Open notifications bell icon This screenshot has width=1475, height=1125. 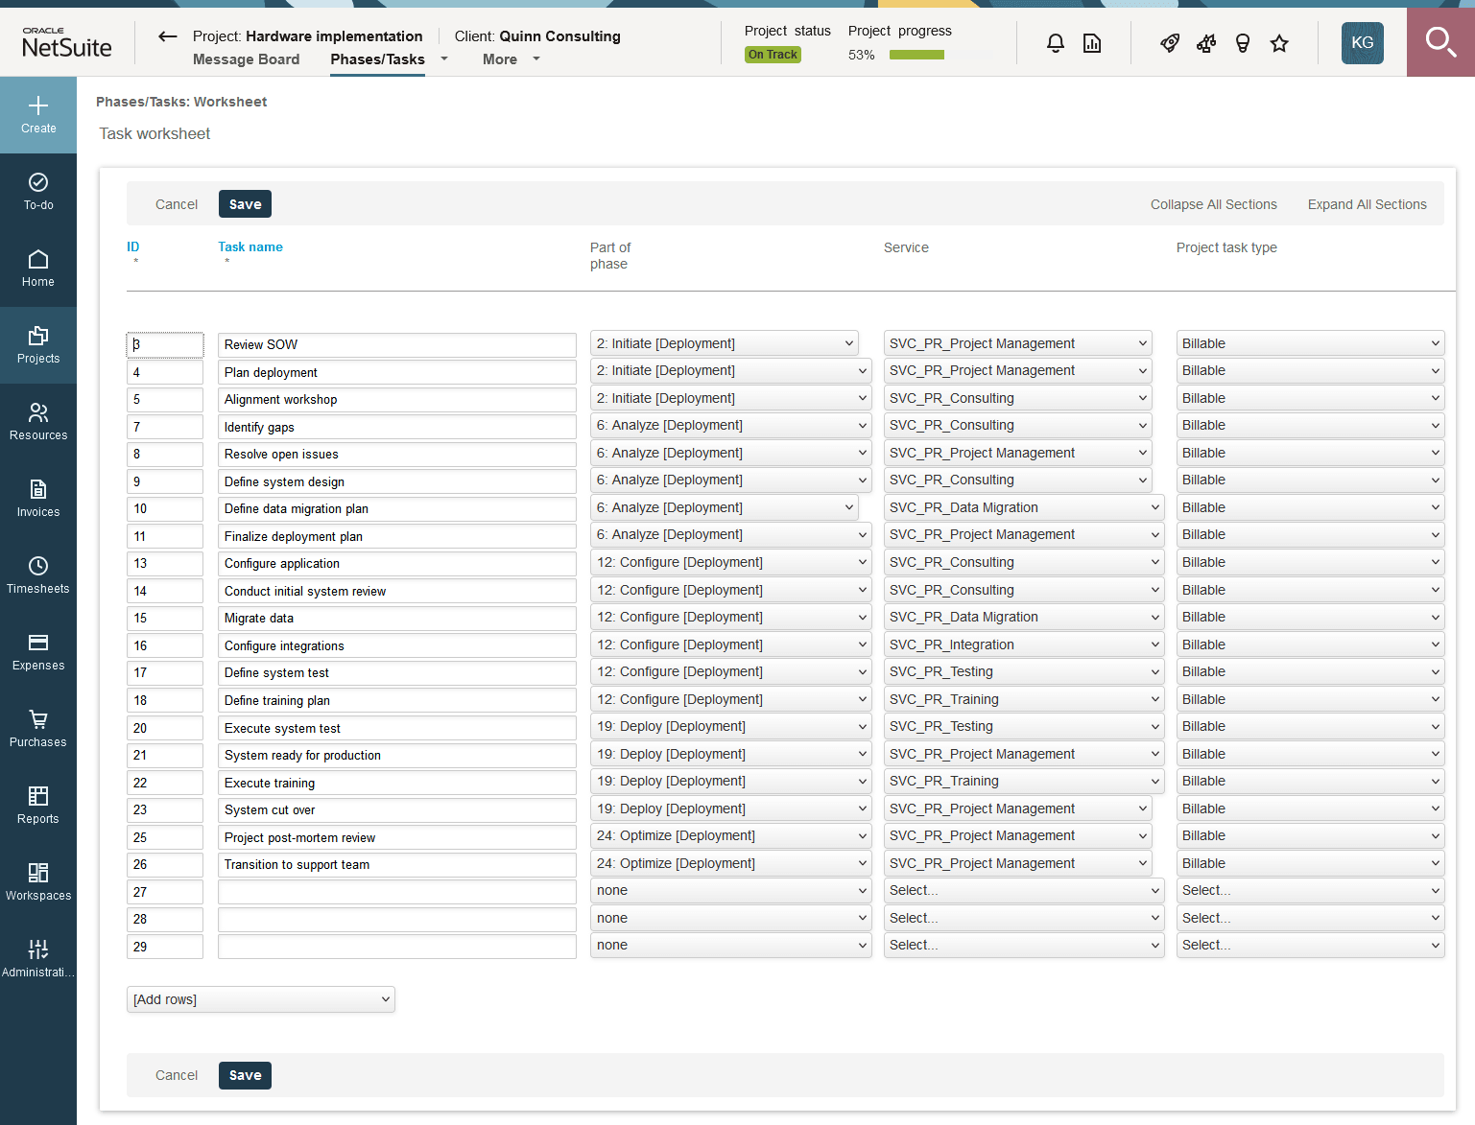coord(1056,43)
